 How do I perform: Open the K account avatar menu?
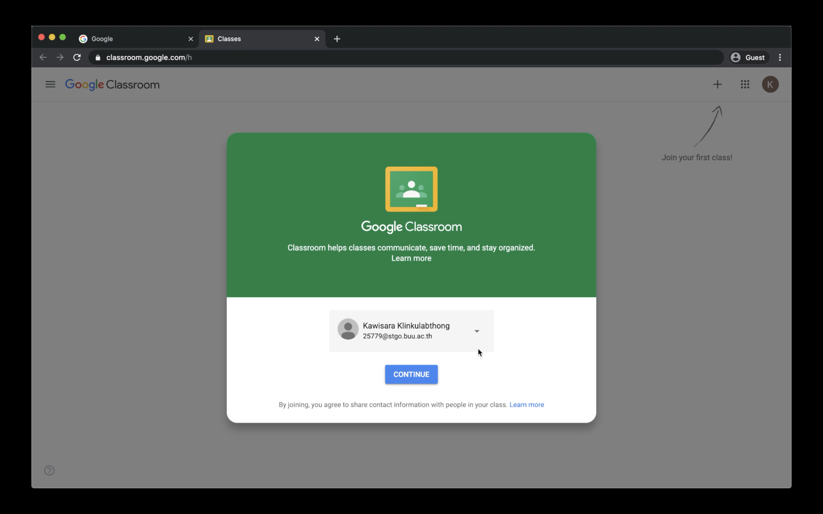(770, 84)
